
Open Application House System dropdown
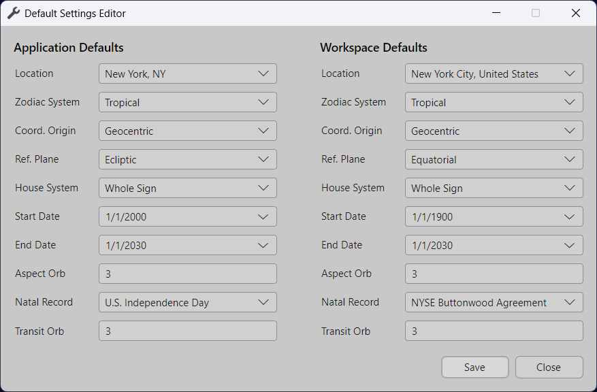click(187, 188)
